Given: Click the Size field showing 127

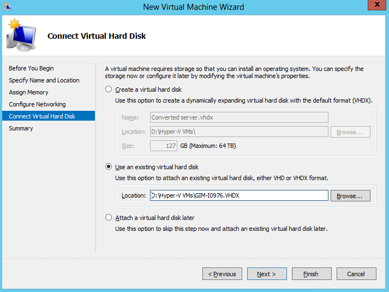Looking at the screenshot, I should click(164, 146).
